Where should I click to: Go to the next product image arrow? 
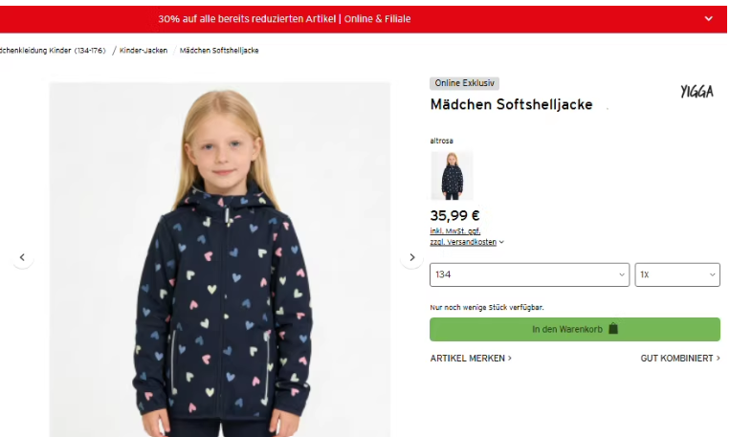(412, 257)
